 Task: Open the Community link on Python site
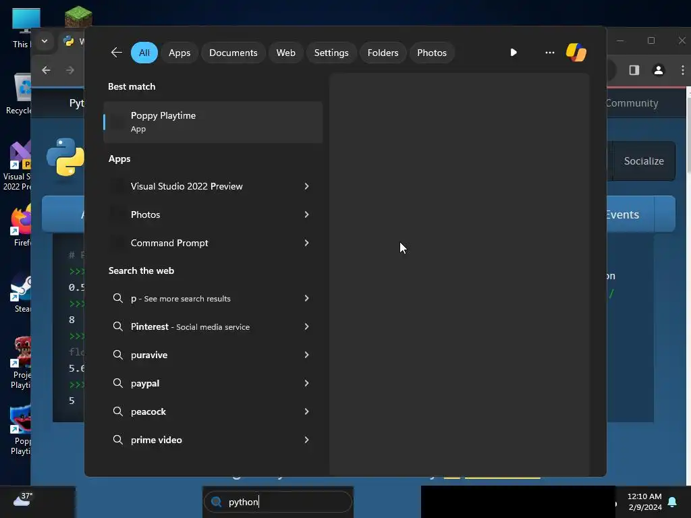(x=632, y=103)
